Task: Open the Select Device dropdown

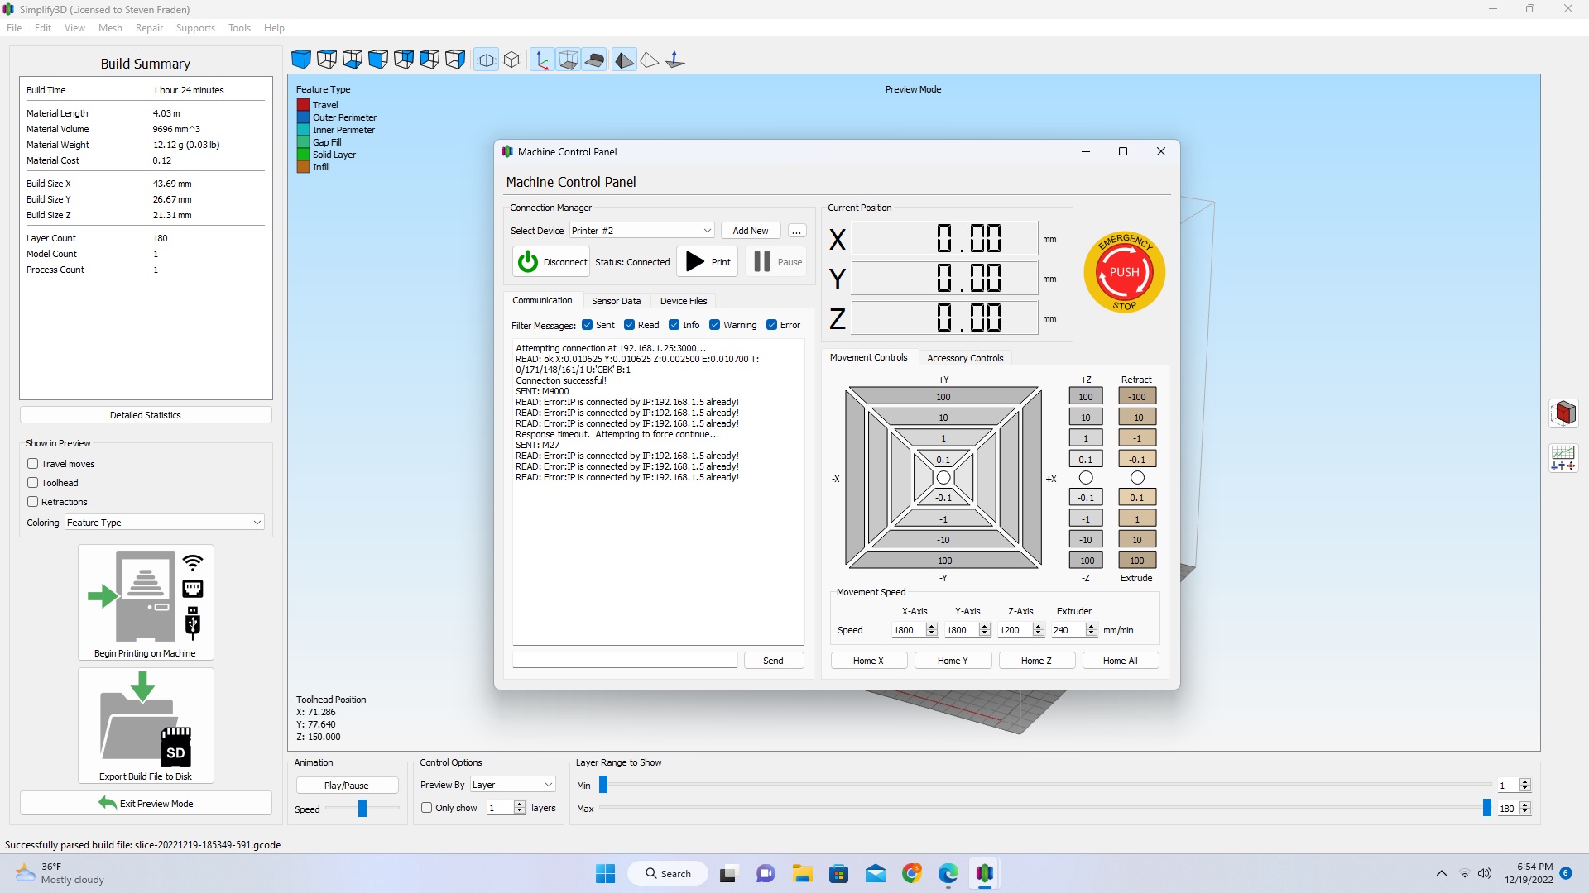Action: tap(641, 231)
